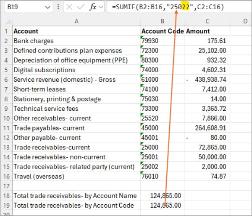Click the three-dot handle beside Name Box
252x216 pixels.
click(58, 8)
